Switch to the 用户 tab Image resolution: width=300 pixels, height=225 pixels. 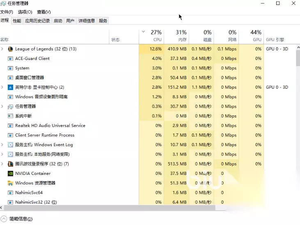70,21
